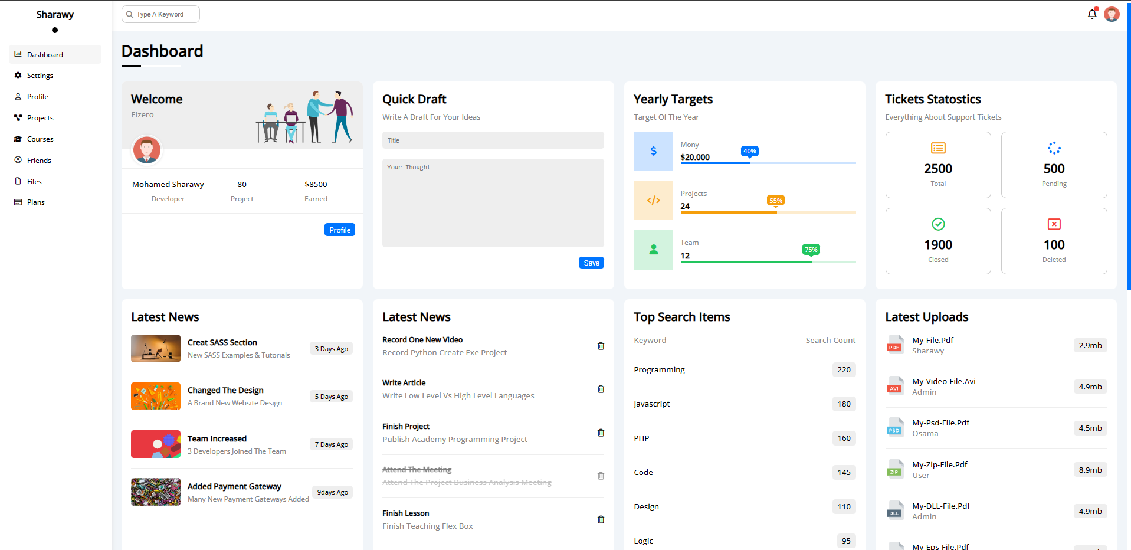Click the code brackets Projects target icon
1131x550 pixels.
[x=653, y=201]
